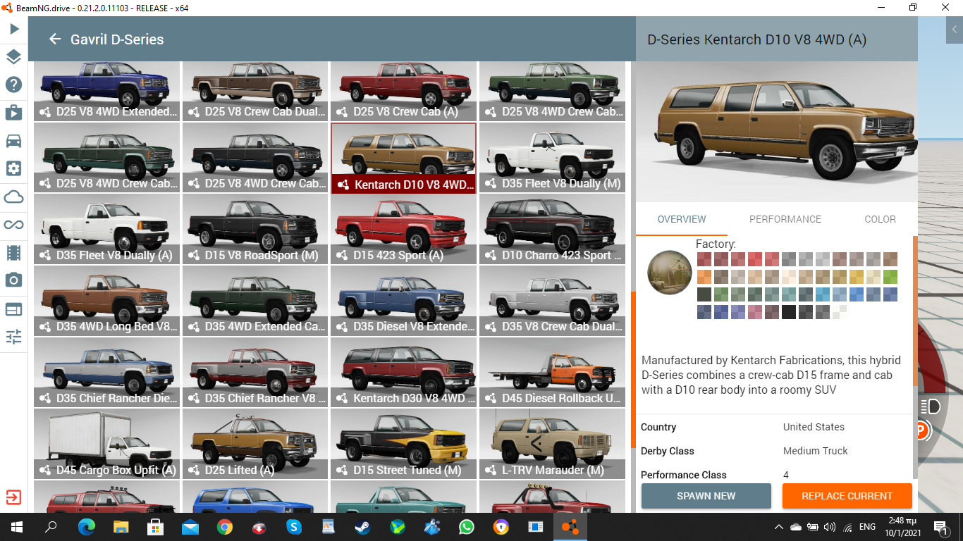
Task: Open the UI layout window icon
Action: point(14,309)
